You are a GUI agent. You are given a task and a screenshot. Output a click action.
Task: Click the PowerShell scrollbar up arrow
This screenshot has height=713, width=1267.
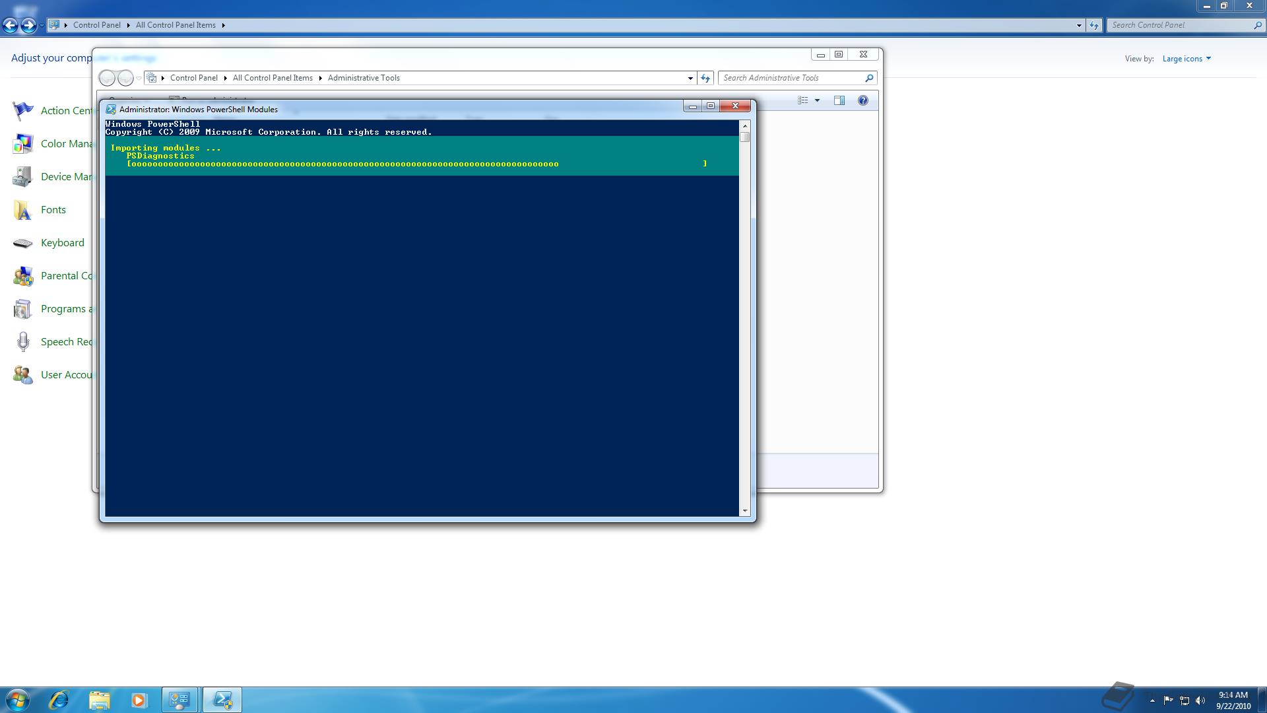point(745,125)
